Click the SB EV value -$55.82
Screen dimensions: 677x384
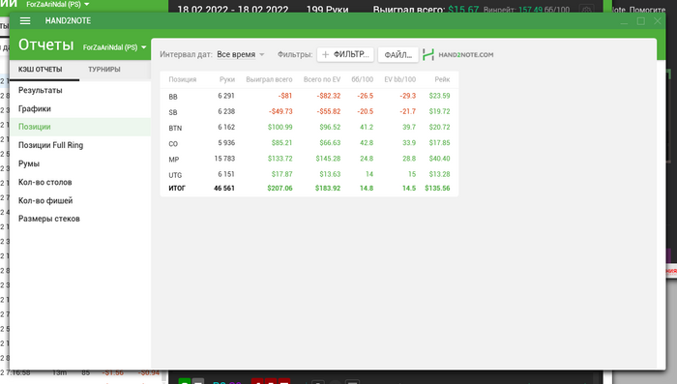329,111
